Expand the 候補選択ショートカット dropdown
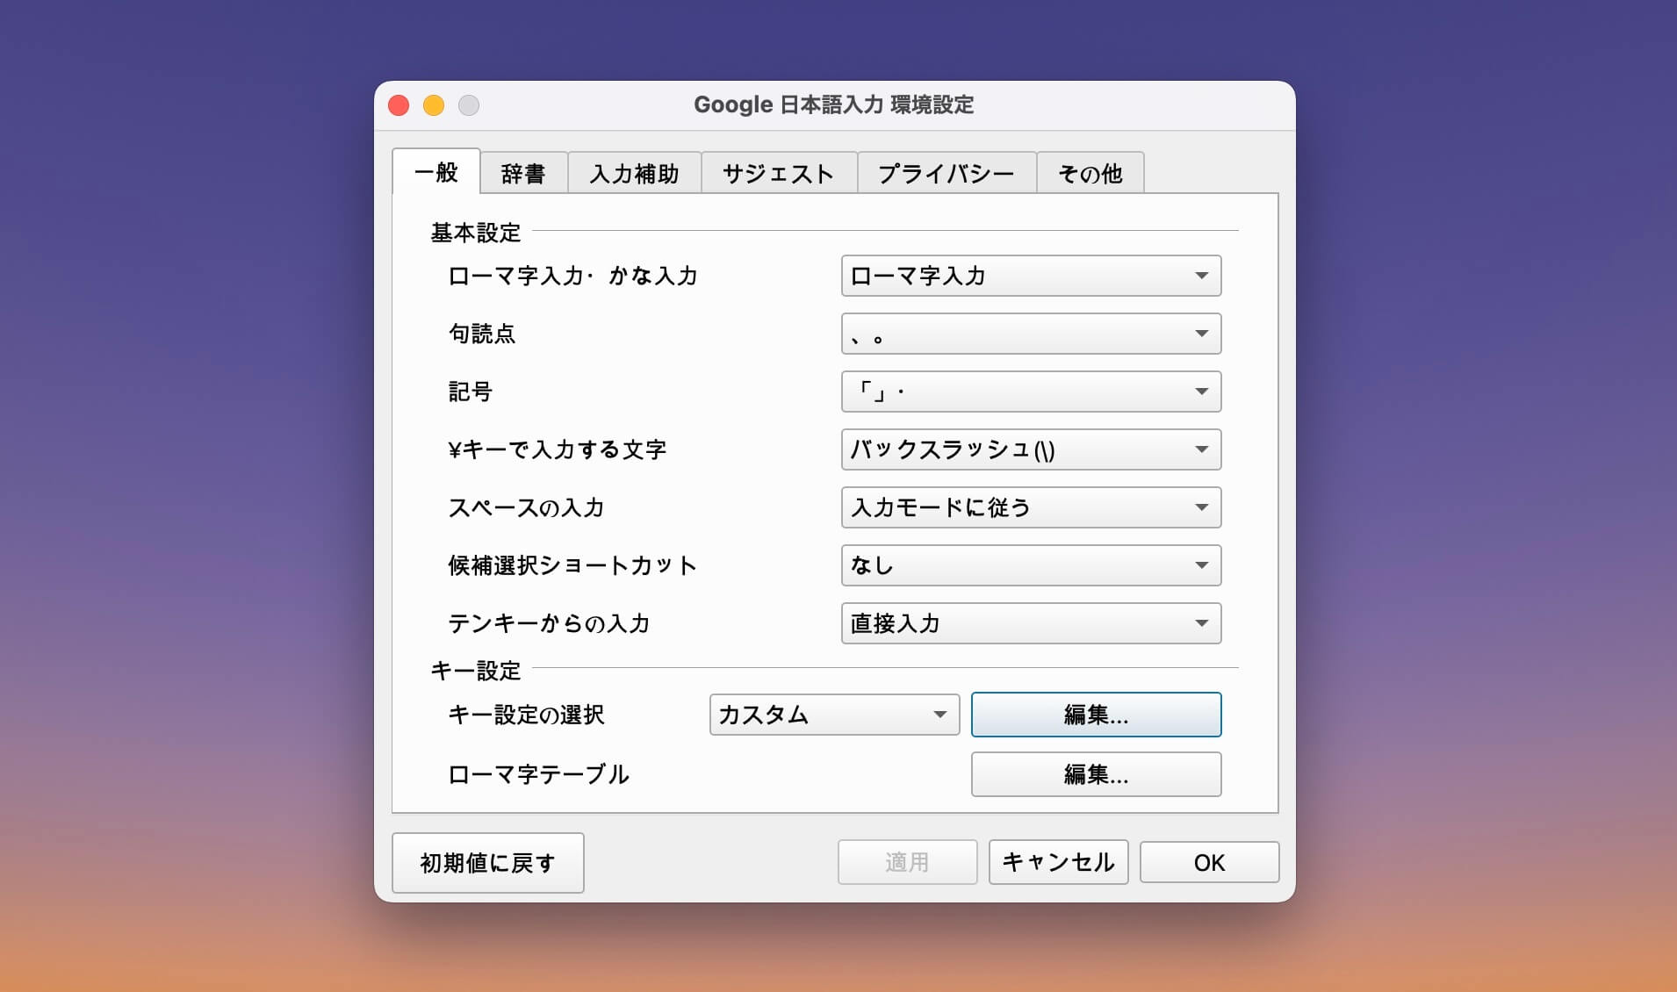The height and width of the screenshot is (992, 1677). (x=1031, y=565)
